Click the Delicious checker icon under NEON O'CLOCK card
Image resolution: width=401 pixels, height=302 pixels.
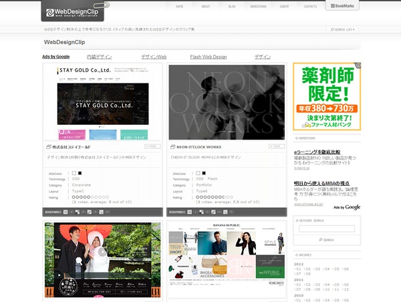[x=202, y=212]
